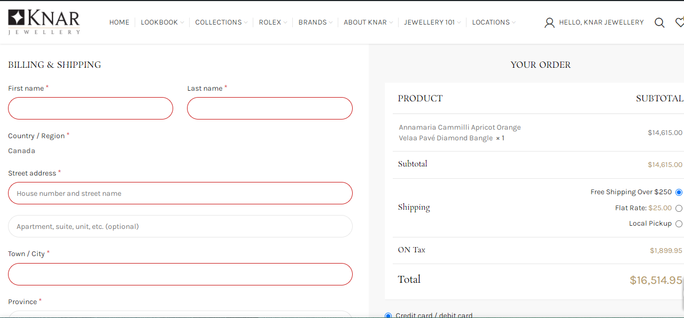Click into the Town / City field
This screenshot has height=318, width=684.
pyautogui.click(x=180, y=274)
